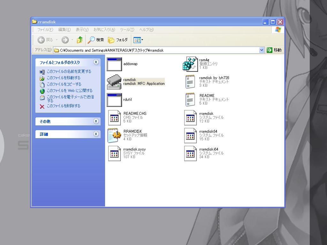Select the README text document icon
This screenshot has width=327, height=245.
pos(190,100)
